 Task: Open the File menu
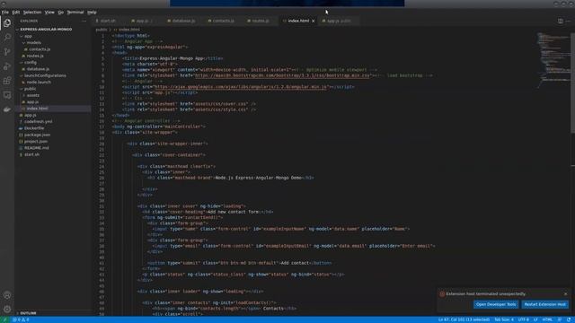point(5,12)
